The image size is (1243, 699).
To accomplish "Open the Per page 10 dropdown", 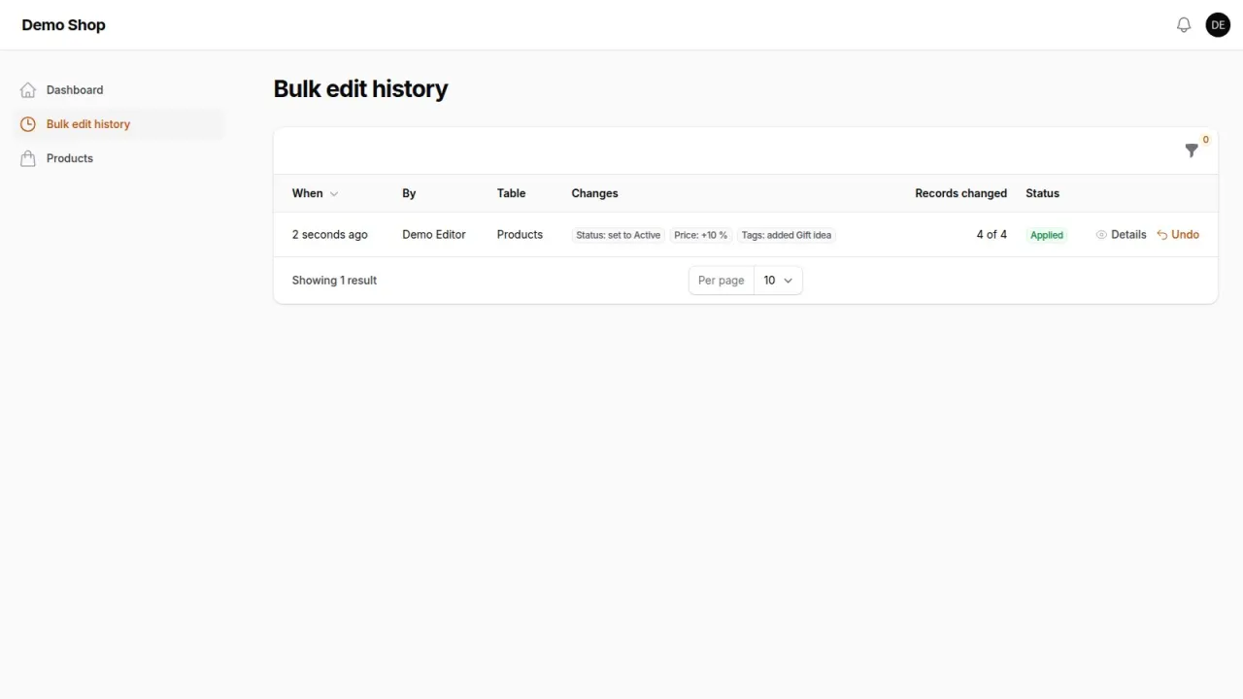I will tap(778, 281).
